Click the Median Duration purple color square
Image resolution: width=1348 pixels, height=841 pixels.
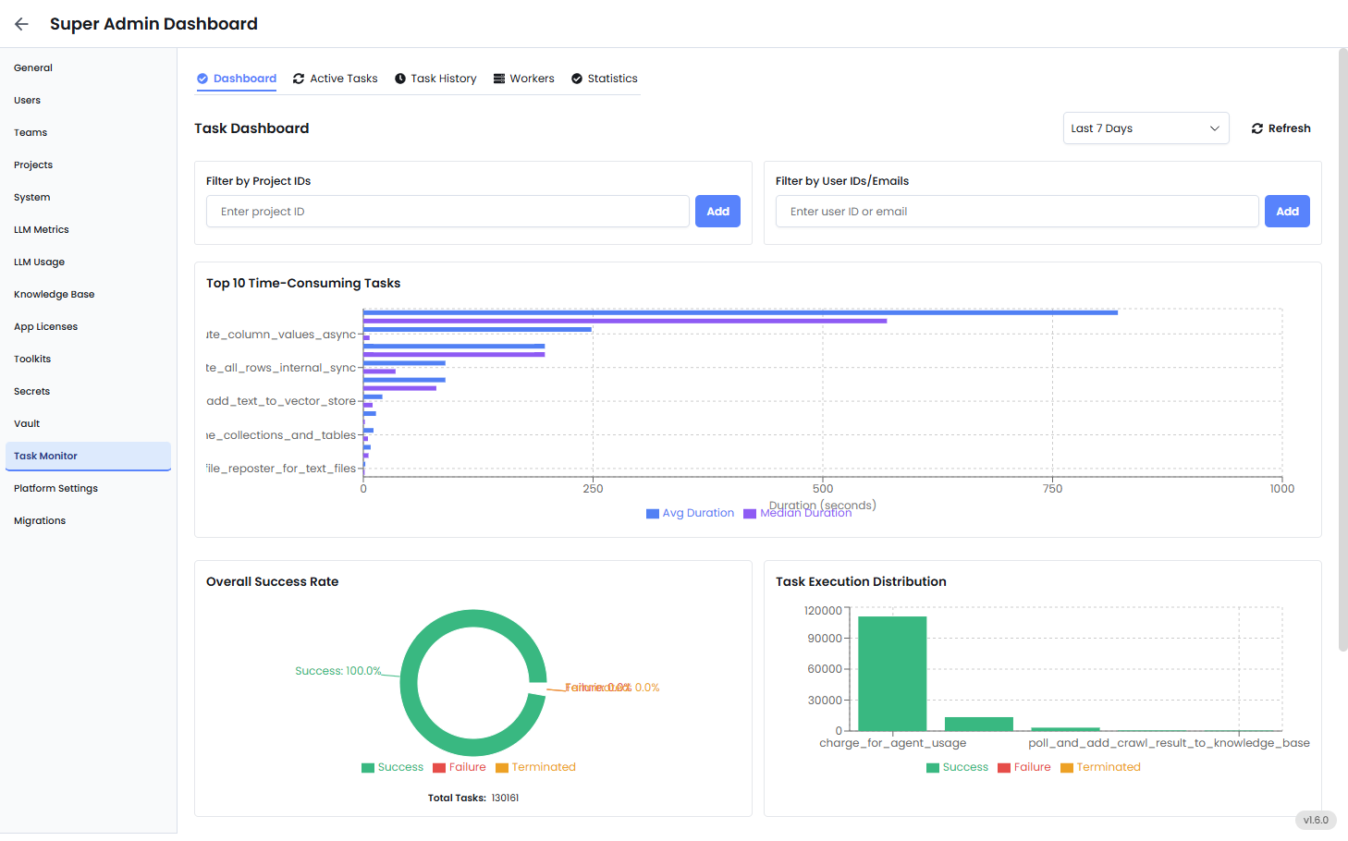pos(748,513)
